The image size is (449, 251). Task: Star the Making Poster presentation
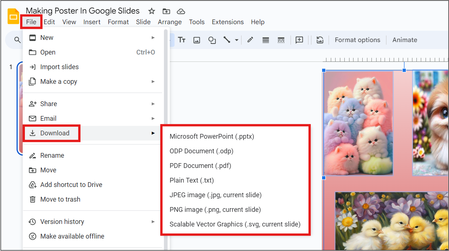pyautogui.click(x=151, y=11)
